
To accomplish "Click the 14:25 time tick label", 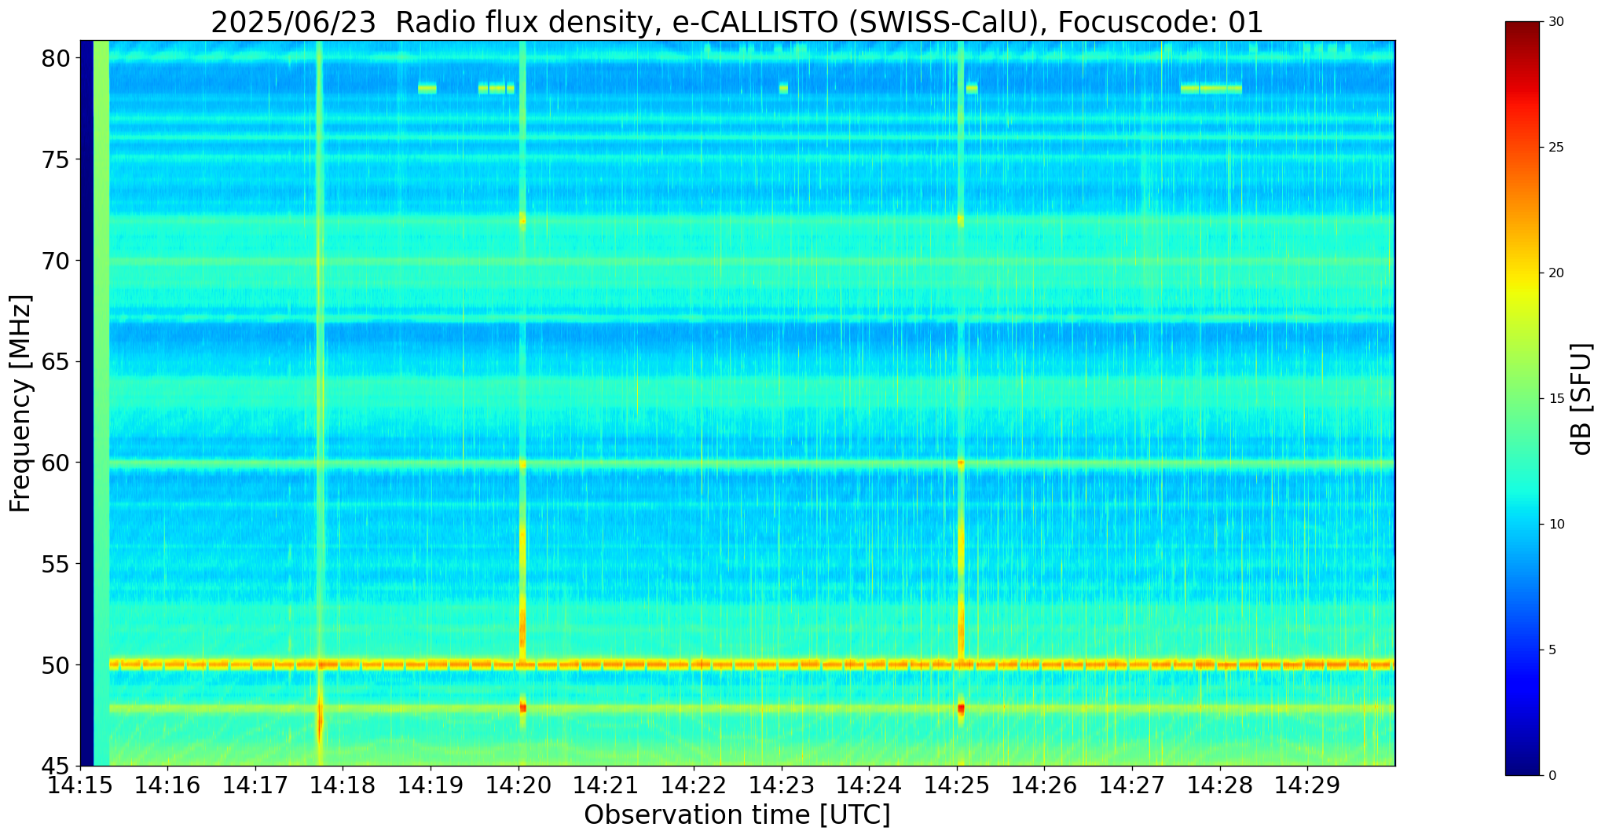I will [x=957, y=786].
